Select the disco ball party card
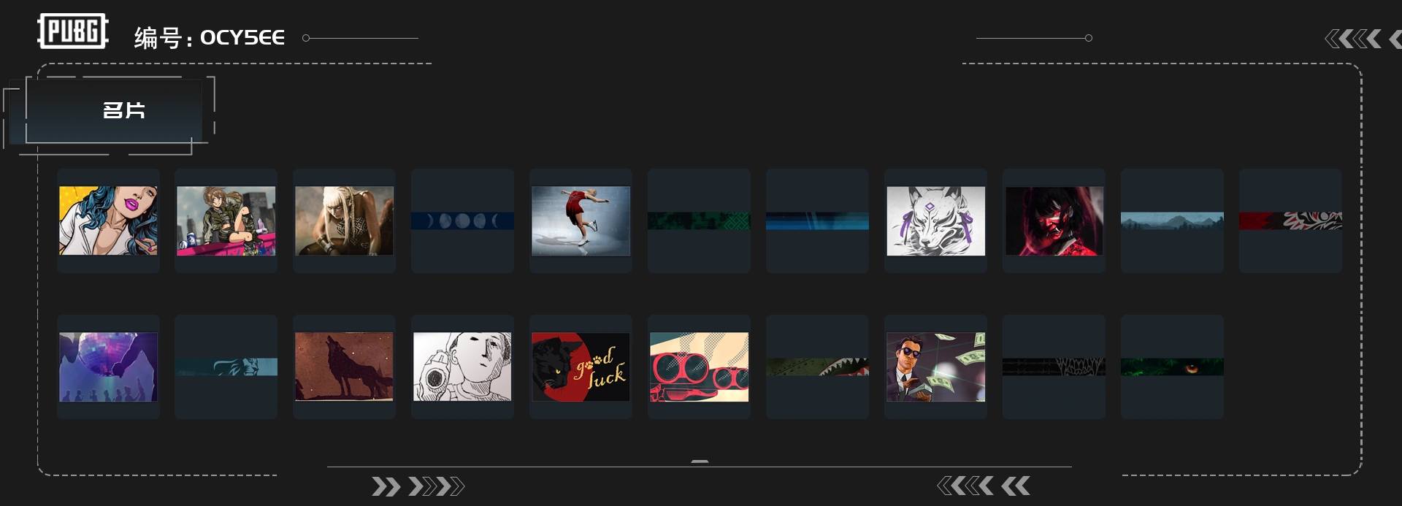Screen dimensions: 1402x506 108,367
